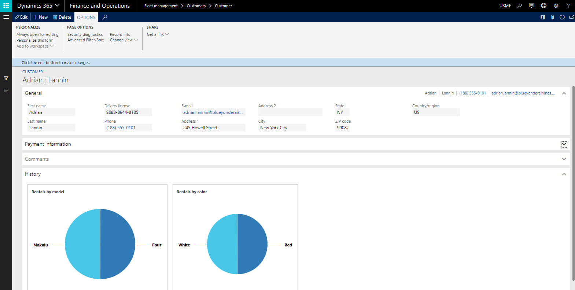Viewport: 575px width, 290px height.
Task: Click Finance and Operations title
Action: (x=100, y=5)
